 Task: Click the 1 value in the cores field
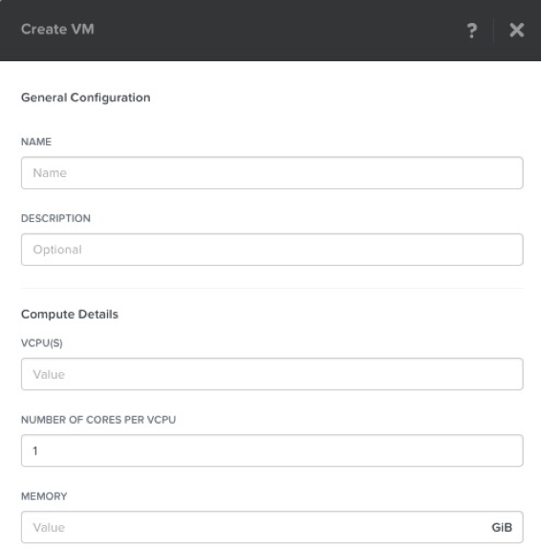35,450
